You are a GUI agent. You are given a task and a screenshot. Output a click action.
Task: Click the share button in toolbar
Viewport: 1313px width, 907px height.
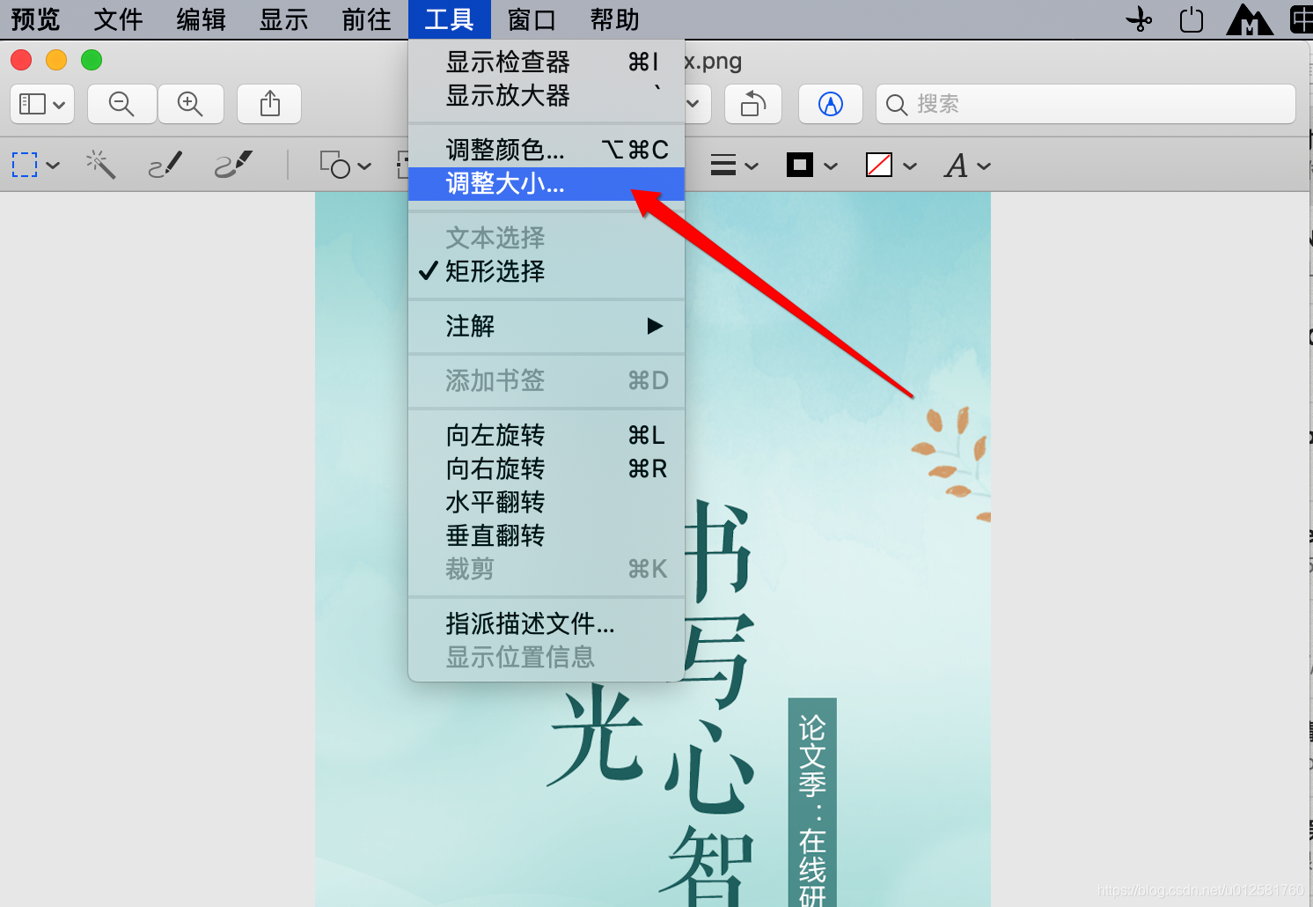270,104
